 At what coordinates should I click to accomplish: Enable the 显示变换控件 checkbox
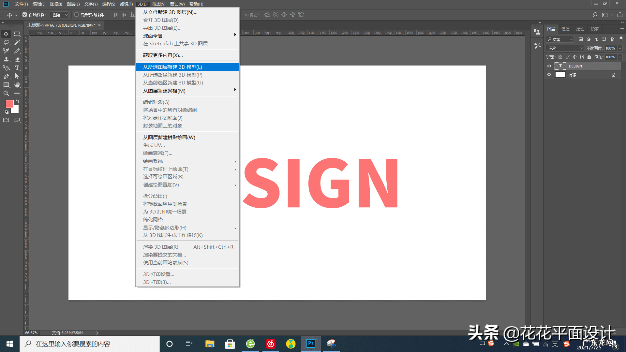[76, 15]
